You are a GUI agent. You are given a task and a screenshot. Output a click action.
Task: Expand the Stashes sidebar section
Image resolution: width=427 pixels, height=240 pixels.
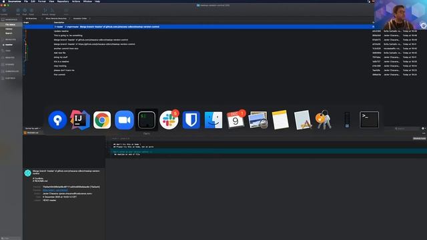point(10,65)
